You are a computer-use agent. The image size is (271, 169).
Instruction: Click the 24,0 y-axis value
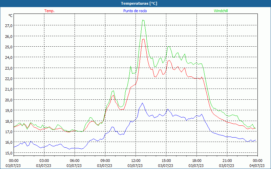tap(9, 57)
